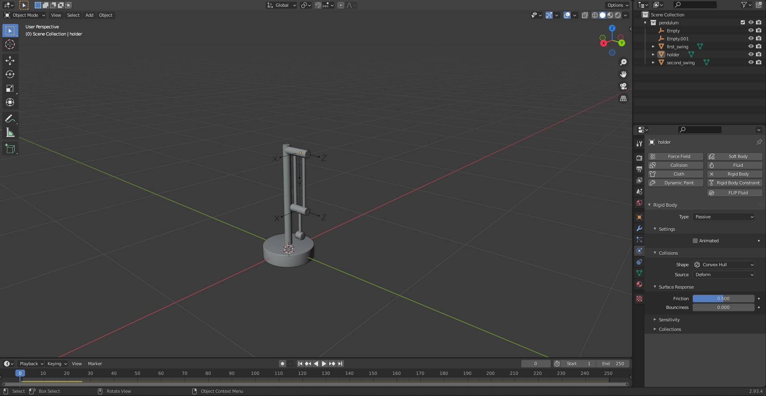Select the Transform tool

coord(10,103)
